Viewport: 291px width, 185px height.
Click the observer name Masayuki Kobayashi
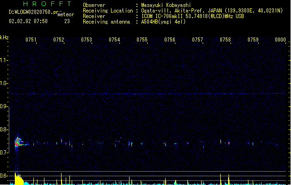point(166,5)
